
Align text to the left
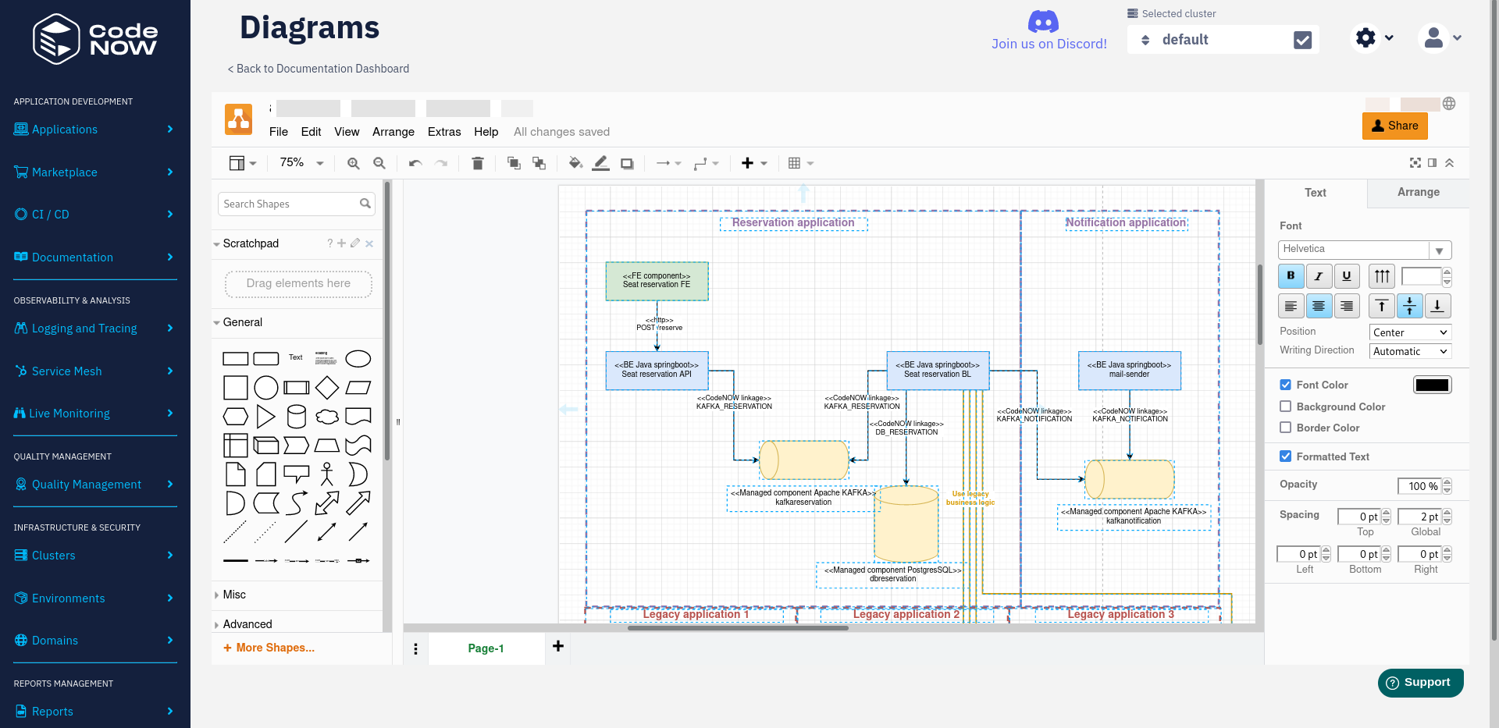click(x=1291, y=306)
